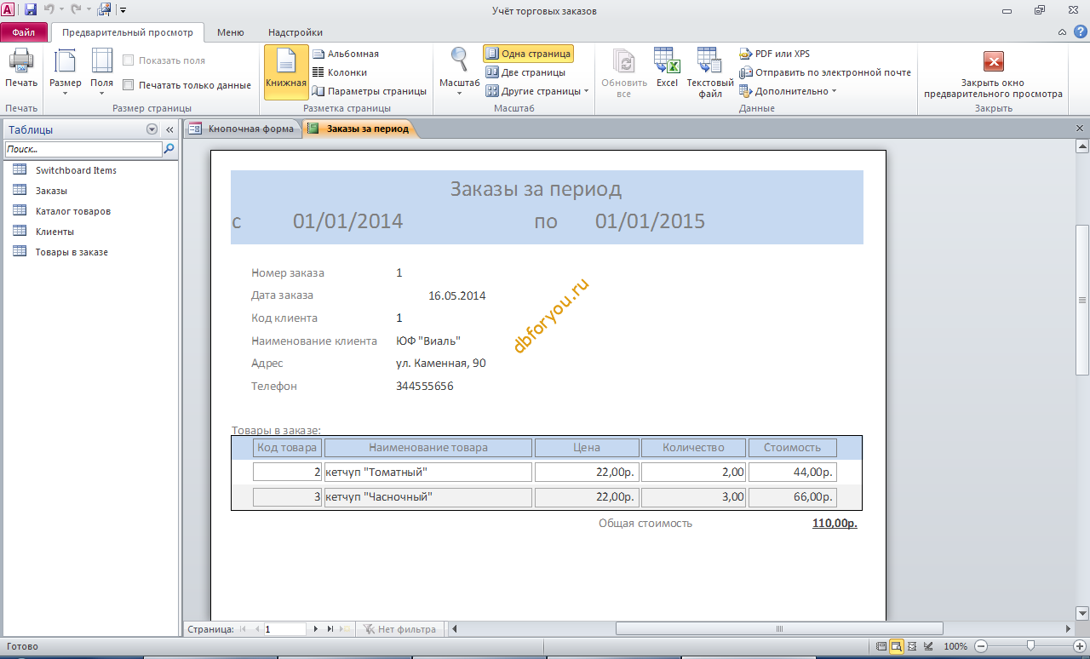Toggle Печатать только данные checkbox
The image size is (1090, 659).
[x=128, y=85]
